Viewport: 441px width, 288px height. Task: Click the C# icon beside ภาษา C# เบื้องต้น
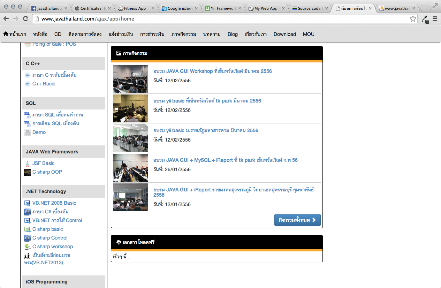(x=28, y=212)
